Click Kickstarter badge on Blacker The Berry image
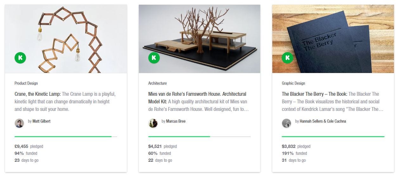 (287, 58)
